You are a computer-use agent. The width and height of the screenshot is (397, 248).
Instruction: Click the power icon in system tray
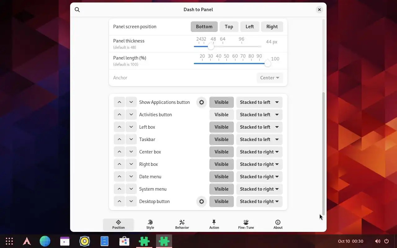pos(386,241)
